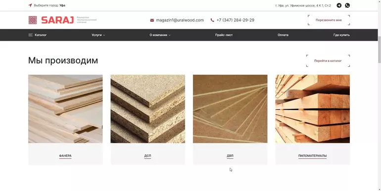Image resolution: width=381 pixels, height=191 pixels.
Task: Click the chipboard ДСП photo
Action: click(148, 109)
